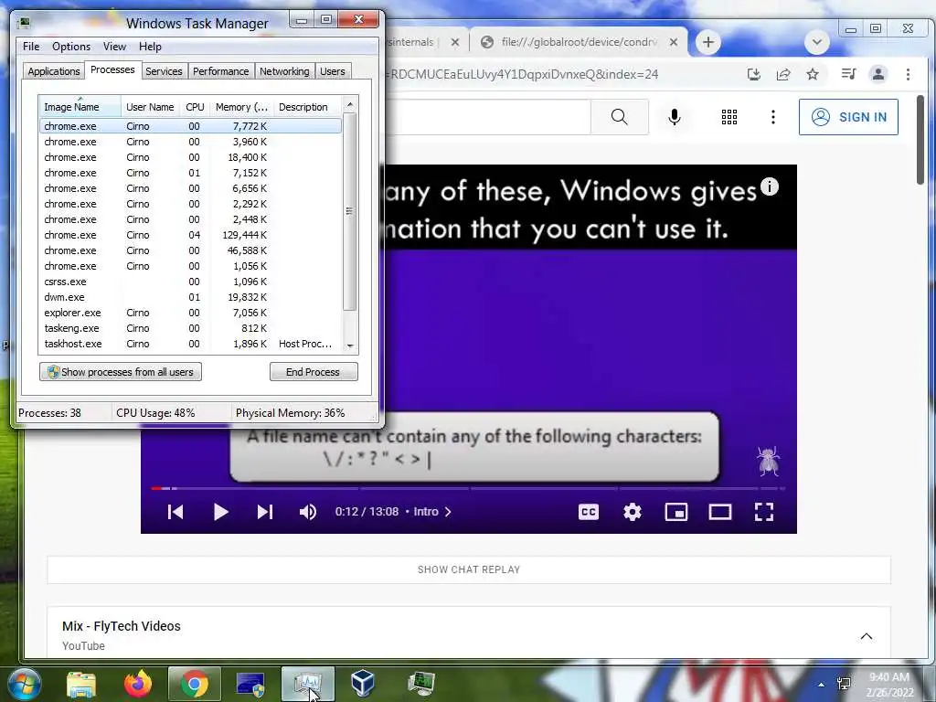This screenshot has height=702, width=936.
Task: Switch to the Users tab
Action: (x=332, y=71)
